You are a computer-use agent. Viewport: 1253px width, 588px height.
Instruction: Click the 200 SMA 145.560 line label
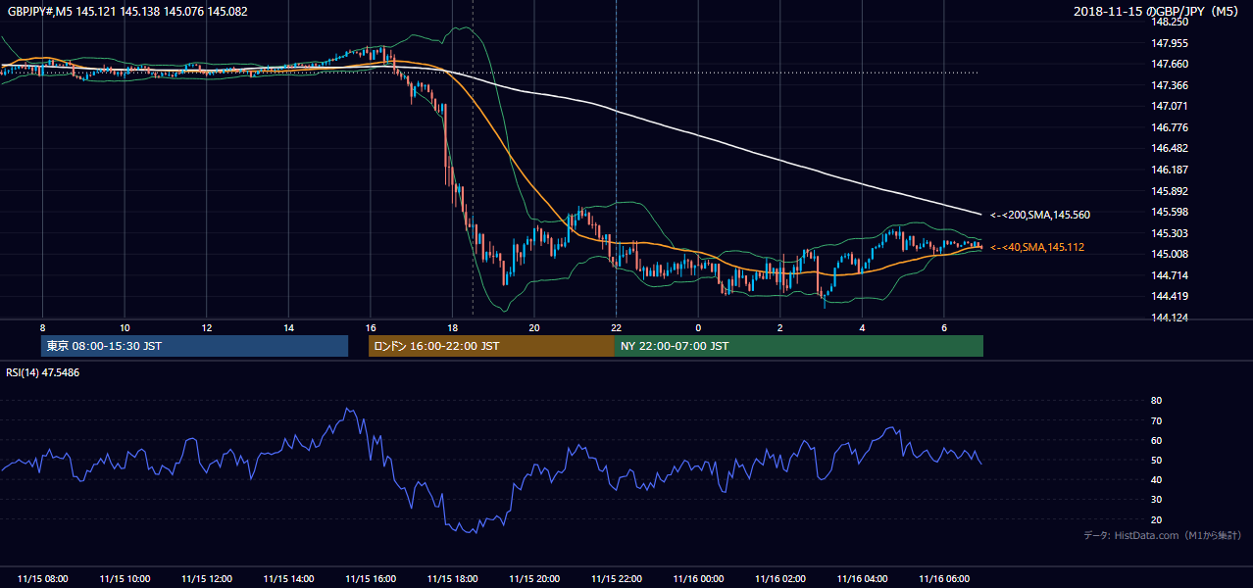tap(1039, 215)
